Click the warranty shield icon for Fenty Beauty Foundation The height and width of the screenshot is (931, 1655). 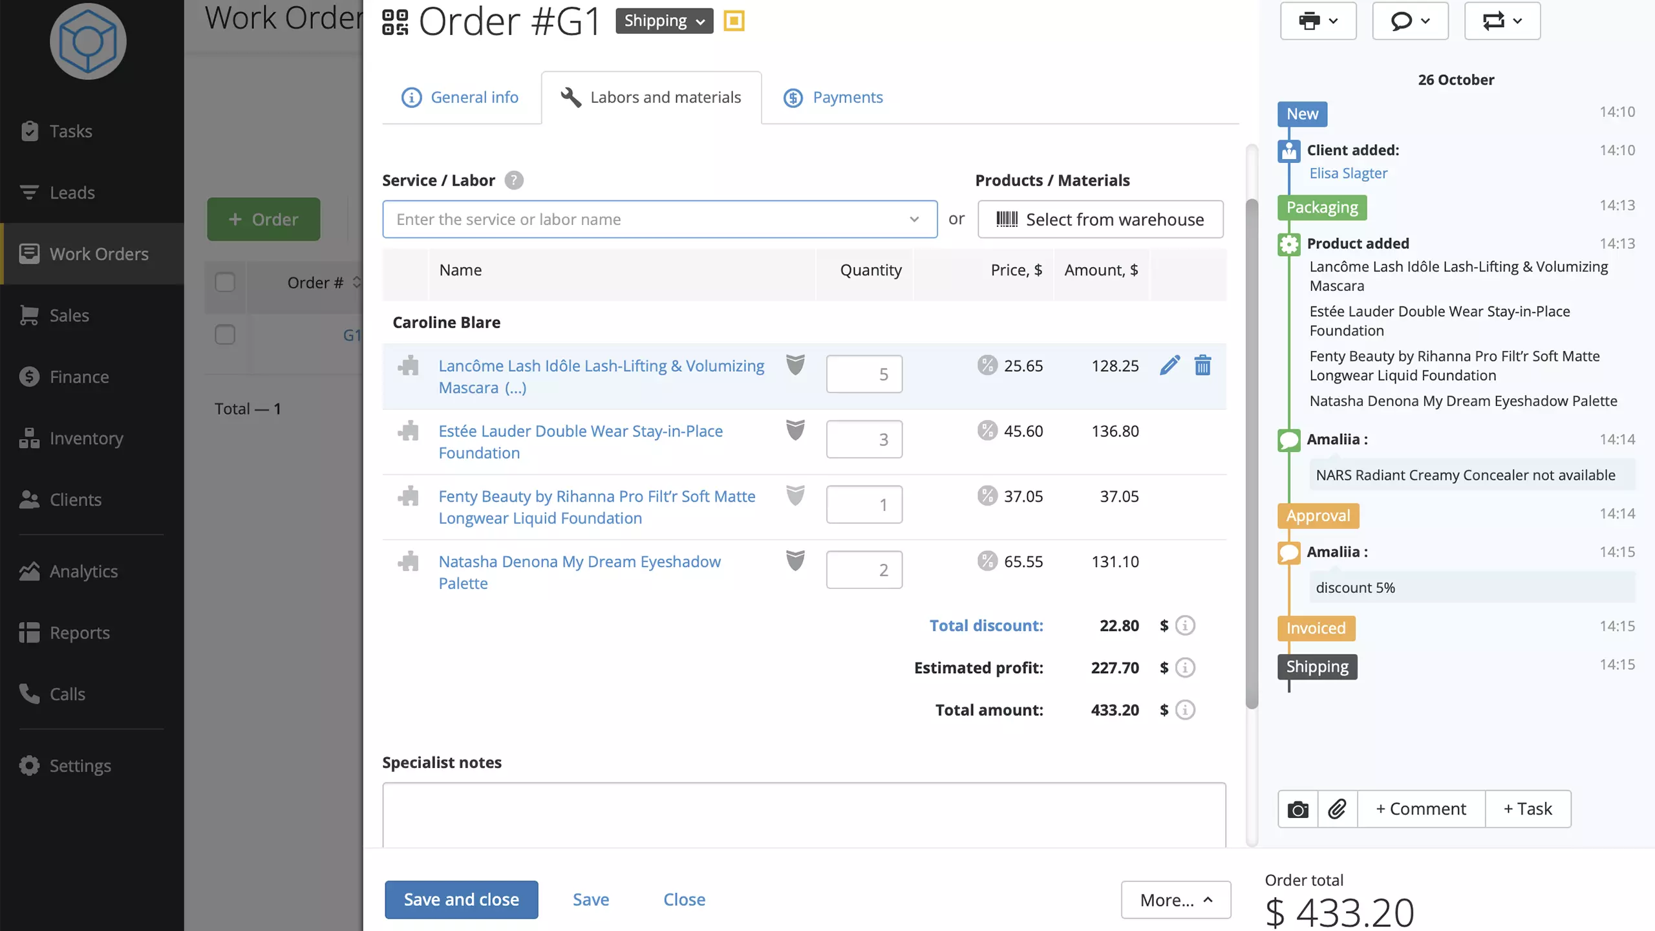795,495
